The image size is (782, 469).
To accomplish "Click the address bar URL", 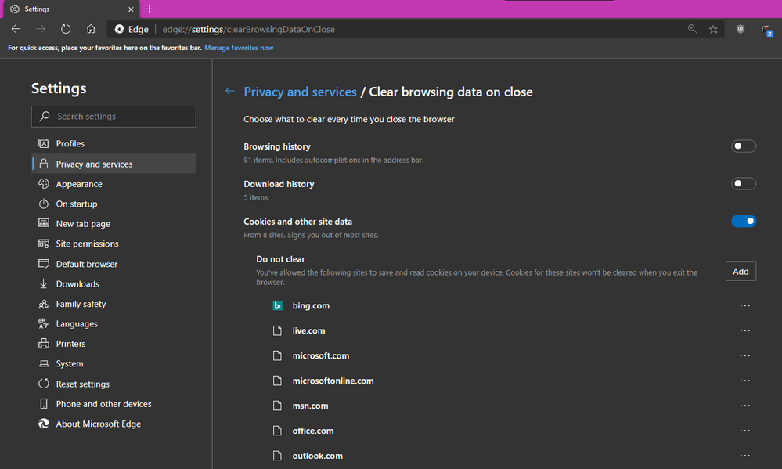I will click(x=248, y=30).
